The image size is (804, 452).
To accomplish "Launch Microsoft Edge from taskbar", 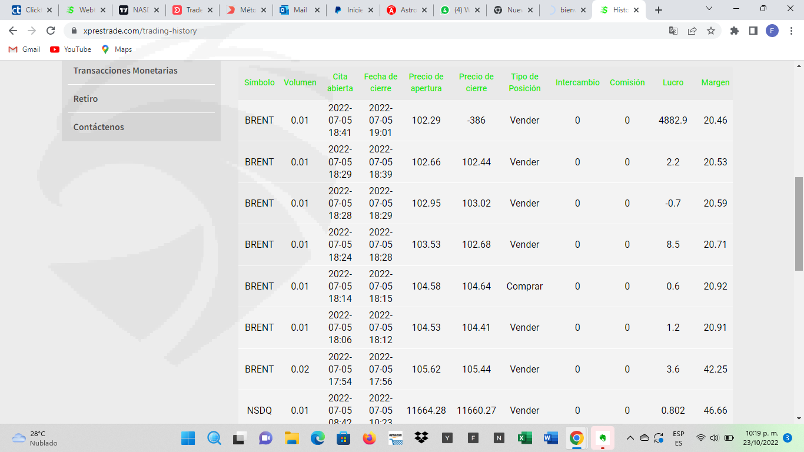I will pyautogui.click(x=318, y=438).
